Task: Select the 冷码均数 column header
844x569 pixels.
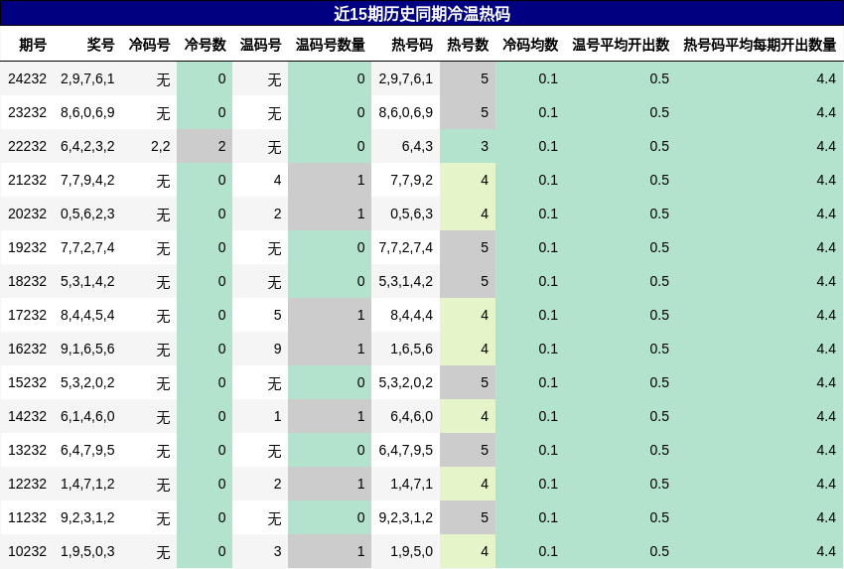Action: click(x=530, y=45)
